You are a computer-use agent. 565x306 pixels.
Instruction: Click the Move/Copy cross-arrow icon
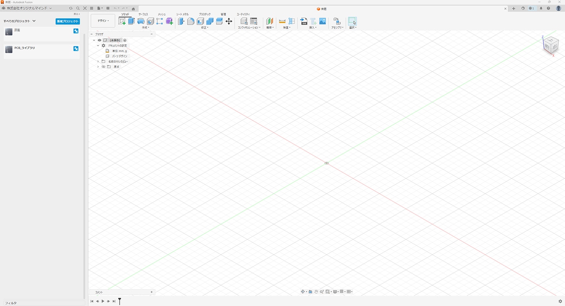point(229,21)
